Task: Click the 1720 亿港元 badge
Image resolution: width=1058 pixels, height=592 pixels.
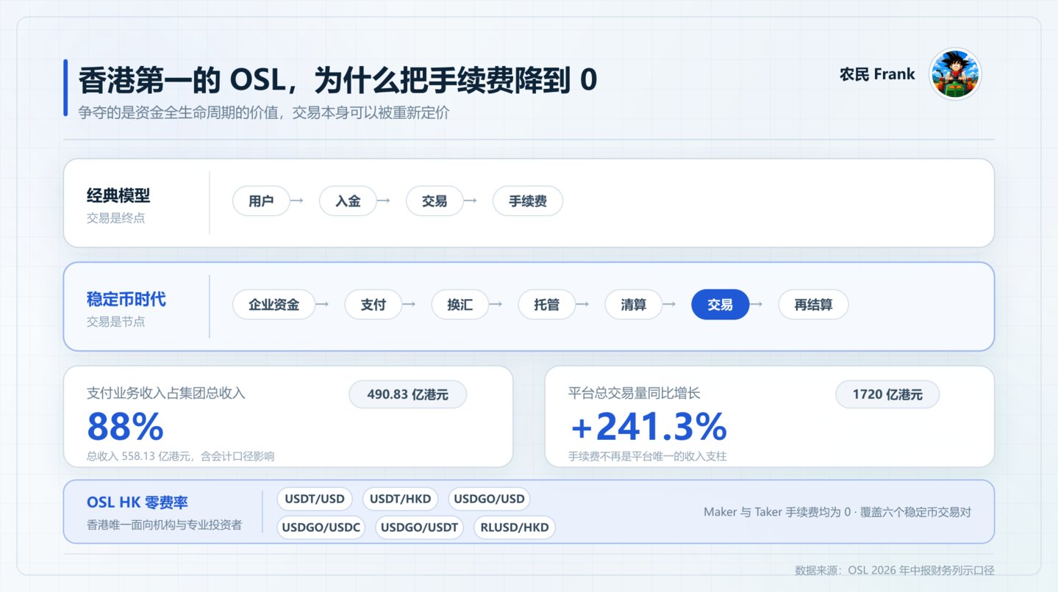Action: click(887, 394)
